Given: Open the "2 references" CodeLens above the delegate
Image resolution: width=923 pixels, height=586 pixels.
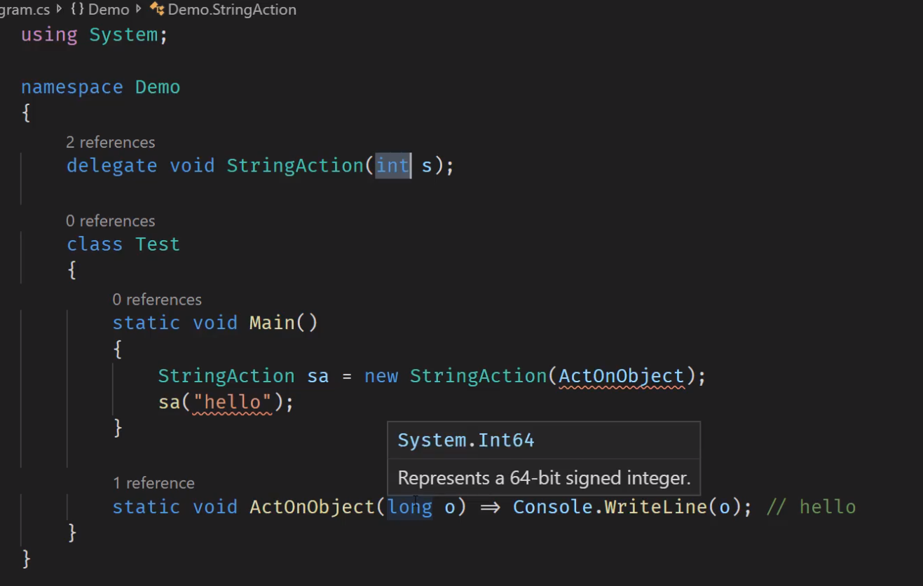Looking at the screenshot, I should (111, 143).
